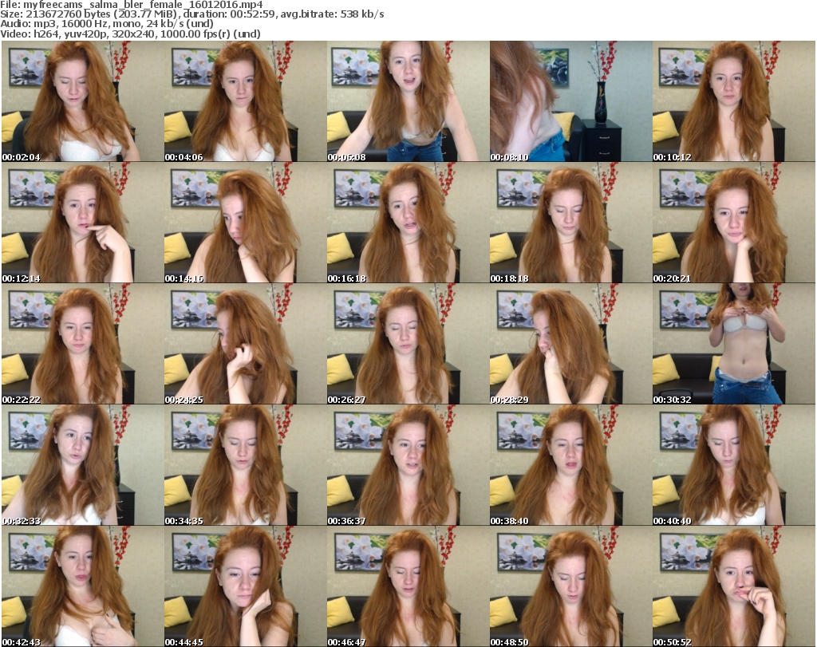The image size is (817, 647).
Task: Click the Video h264 info line
Action: (130, 34)
